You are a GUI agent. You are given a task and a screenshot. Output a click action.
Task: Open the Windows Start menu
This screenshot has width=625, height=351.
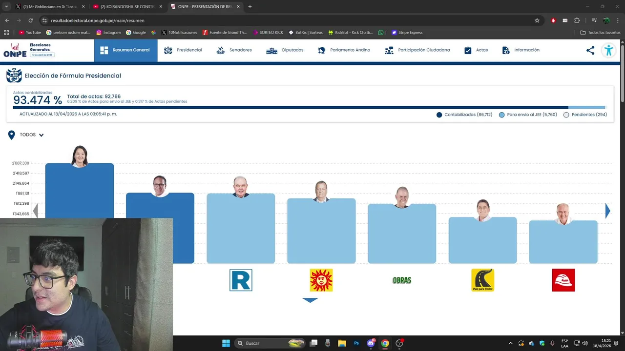pyautogui.click(x=226, y=343)
